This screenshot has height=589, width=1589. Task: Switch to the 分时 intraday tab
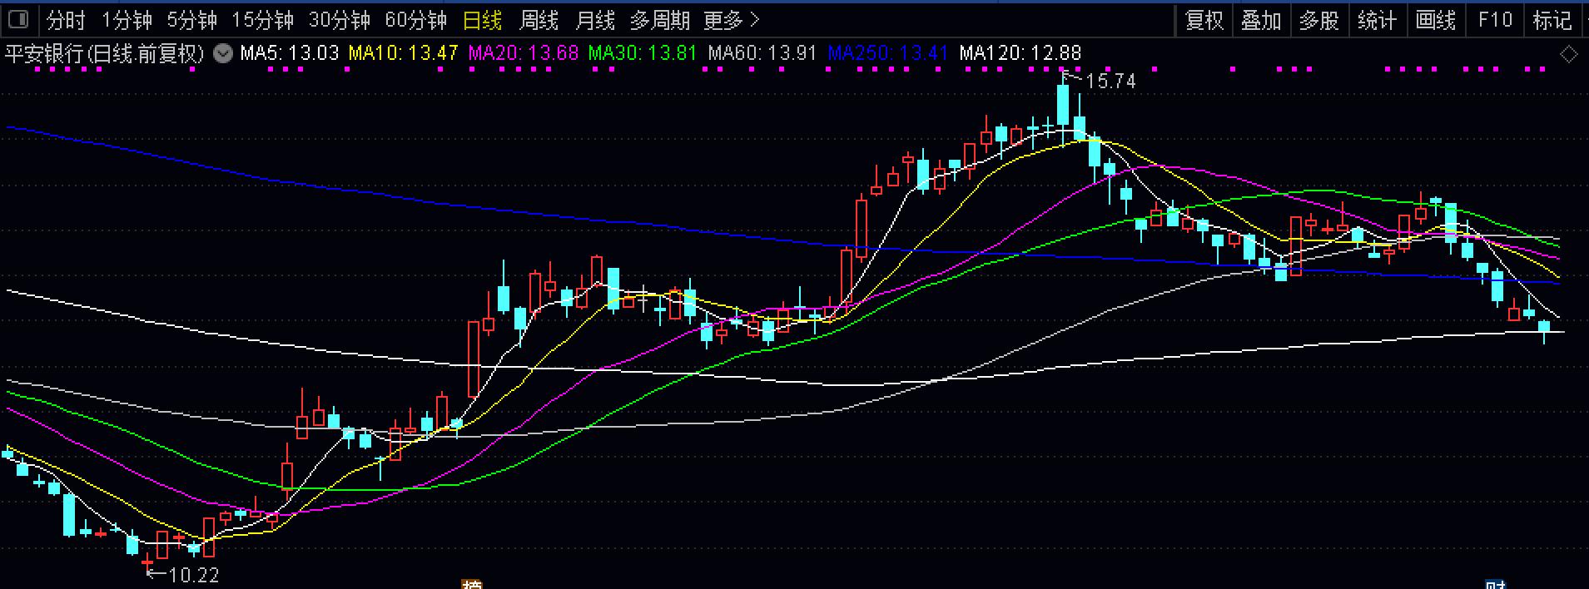tap(66, 19)
